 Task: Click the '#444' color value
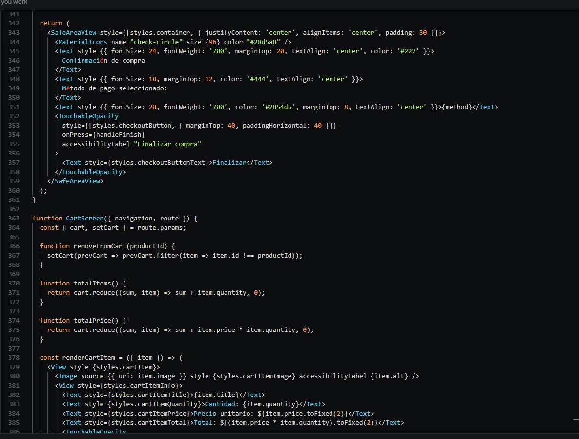coord(258,79)
